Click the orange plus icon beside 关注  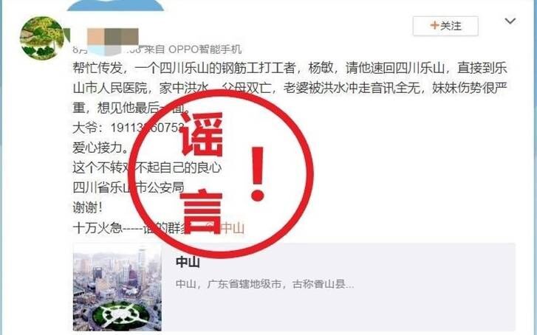pos(434,25)
